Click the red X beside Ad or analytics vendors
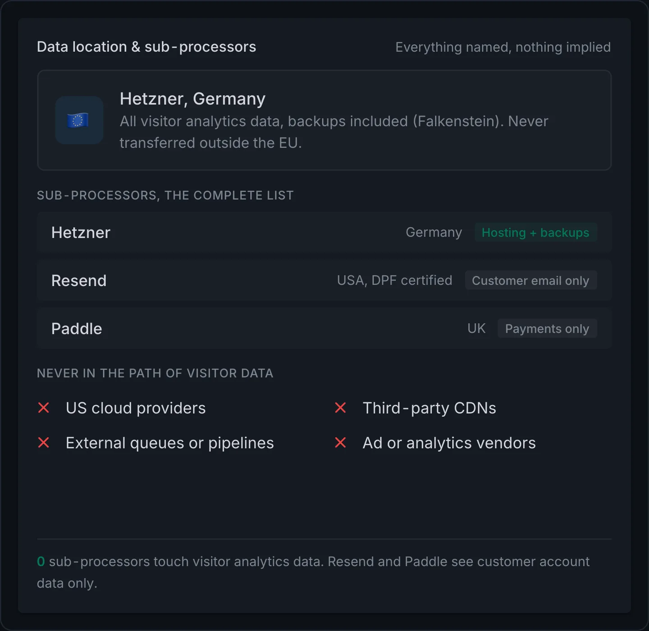The image size is (649, 631). coord(341,443)
